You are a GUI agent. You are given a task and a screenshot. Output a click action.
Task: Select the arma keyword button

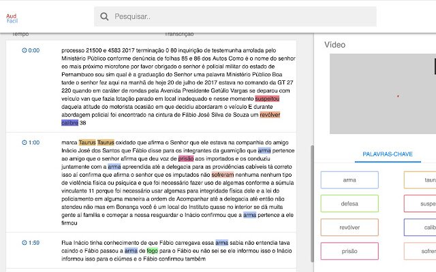349,180
